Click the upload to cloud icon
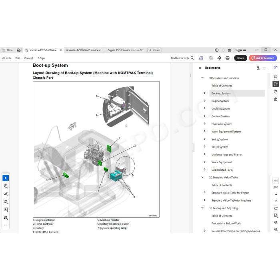 pyautogui.click(x=219, y=58)
